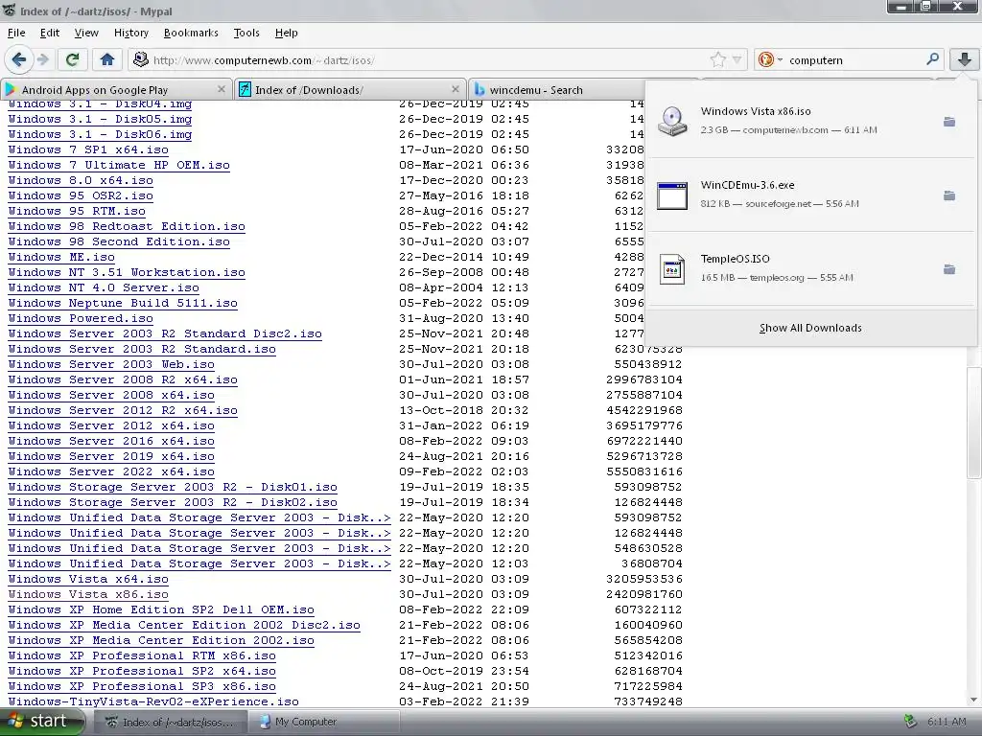This screenshot has height=736, width=982.
Task: Click Show All Downloads
Action: click(810, 328)
